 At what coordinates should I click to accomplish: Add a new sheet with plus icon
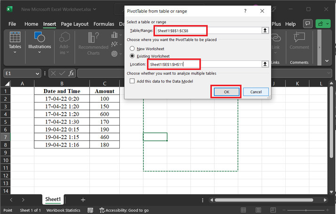pos(83,199)
